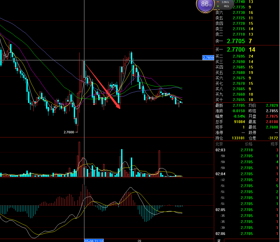Click the 买一 bid volume 14
Image resolution: width=280 pixels, height=242 pixels.
point(252,49)
